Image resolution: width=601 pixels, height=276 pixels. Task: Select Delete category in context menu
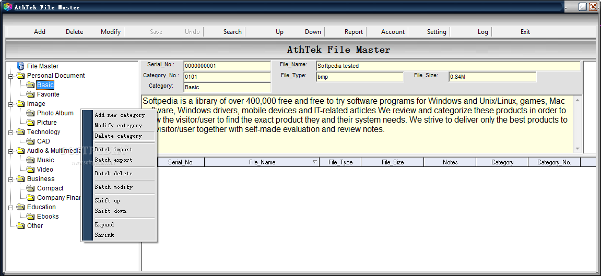(124, 136)
